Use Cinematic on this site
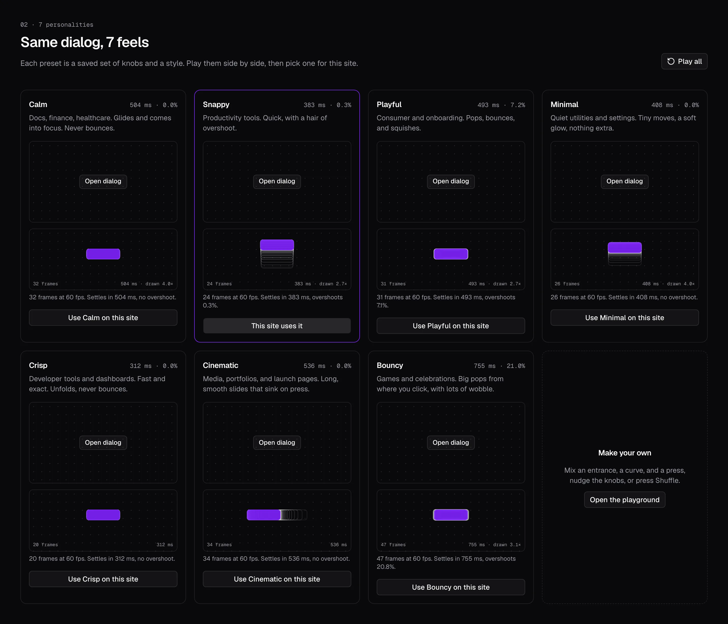The image size is (728, 624). pyautogui.click(x=277, y=579)
